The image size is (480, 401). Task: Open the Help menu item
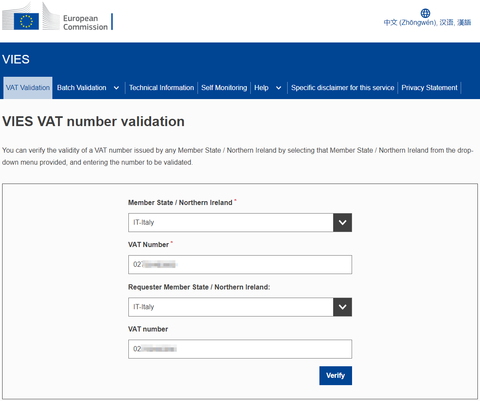click(261, 88)
